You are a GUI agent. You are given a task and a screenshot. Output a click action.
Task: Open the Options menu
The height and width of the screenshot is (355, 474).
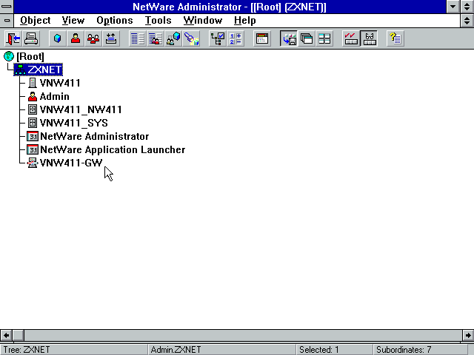click(x=115, y=20)
